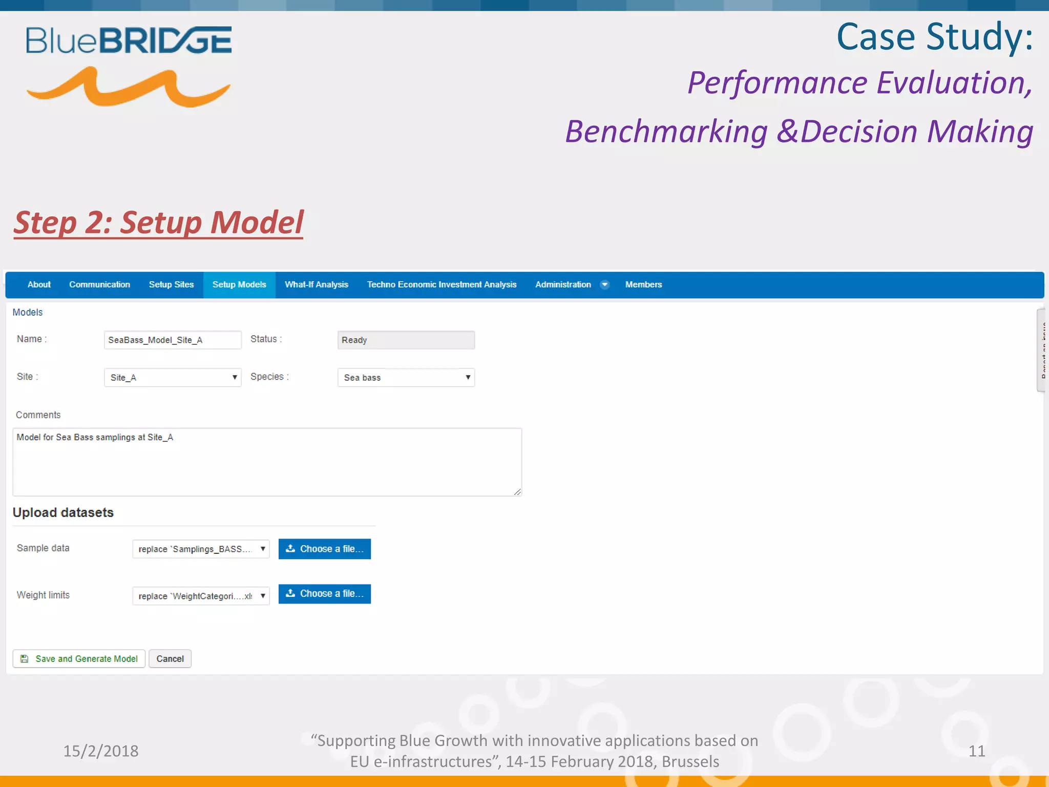Image resolution: width=1049 pixels, height=787 pixels.
Task: Open the Weight limits replace dropdown
Action: [x=201, y=596]
